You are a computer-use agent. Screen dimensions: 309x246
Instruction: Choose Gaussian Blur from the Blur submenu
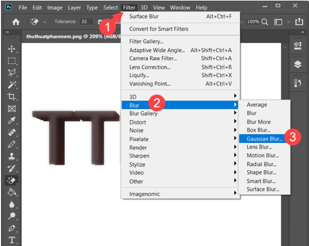tap(264, 139)
